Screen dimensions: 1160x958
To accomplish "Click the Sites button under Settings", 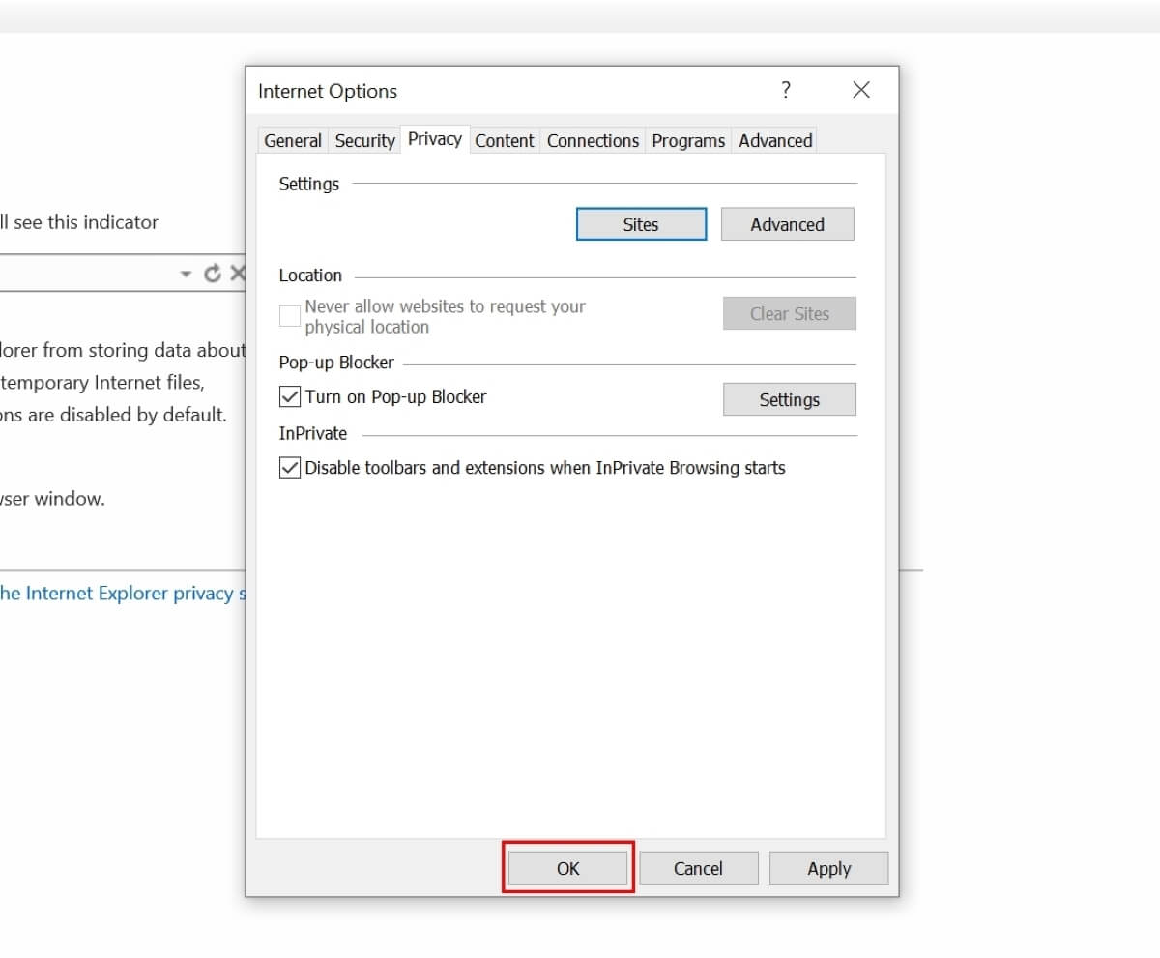I will (641, 223).
